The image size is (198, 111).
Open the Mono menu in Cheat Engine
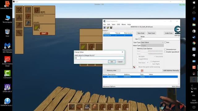pos(124,24)
